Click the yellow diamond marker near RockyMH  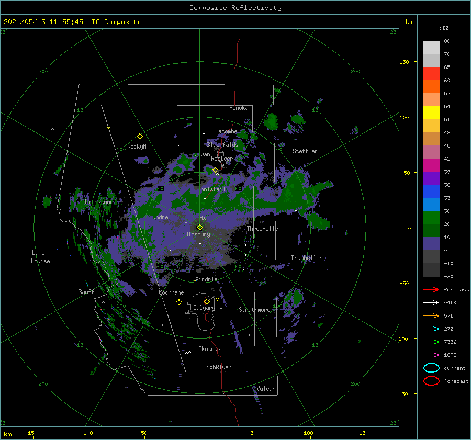pyautogui.click(x=140, y=137)
